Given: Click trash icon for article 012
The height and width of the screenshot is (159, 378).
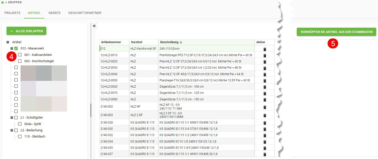Looking at the screenshot, I should pyautogui.click(x=264, y=49).
